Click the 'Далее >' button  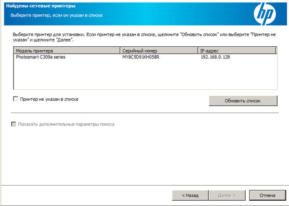click(227, 195)
